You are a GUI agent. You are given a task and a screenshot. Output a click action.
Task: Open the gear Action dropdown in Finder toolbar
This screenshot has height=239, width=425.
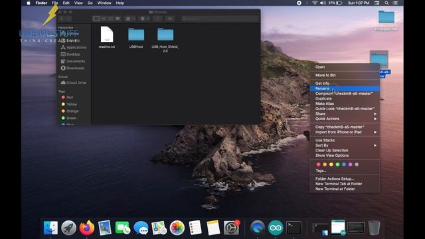pos(144,19)
